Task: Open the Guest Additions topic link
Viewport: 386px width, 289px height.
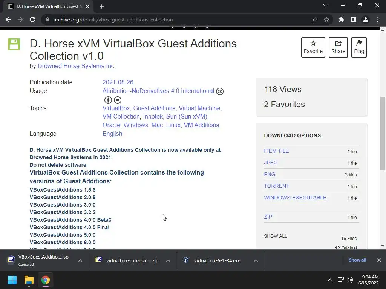Action: (154, 108)
